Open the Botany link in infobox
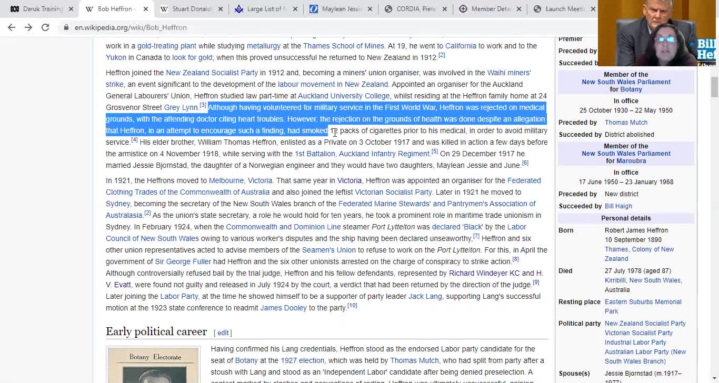The height and width of the screenshot is (383, 719). 631,89
